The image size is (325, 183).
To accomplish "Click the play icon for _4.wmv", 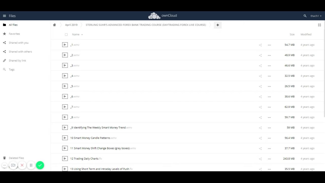I will tap(65, 76).
